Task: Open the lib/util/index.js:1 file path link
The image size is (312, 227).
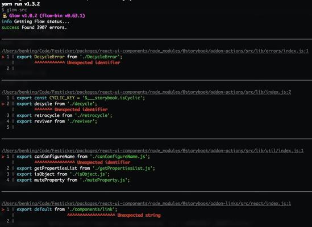Action: click(x=153, y=150)
